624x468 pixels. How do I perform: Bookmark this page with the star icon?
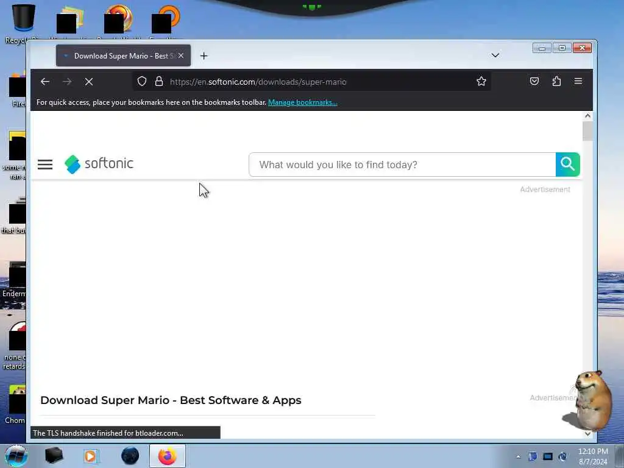tap(481, 82)
